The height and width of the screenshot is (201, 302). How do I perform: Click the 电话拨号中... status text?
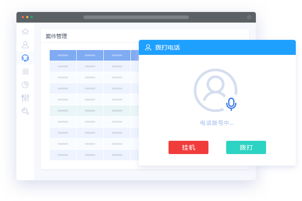[x=217, y=123]
